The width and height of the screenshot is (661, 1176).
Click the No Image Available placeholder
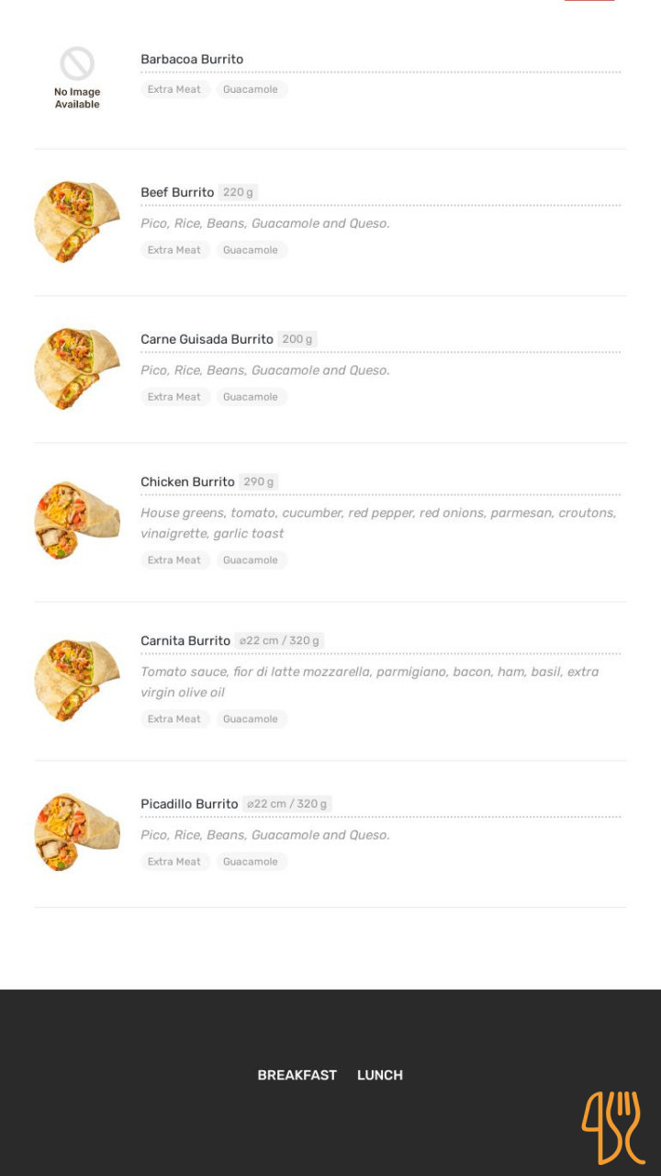(x=77, y=78)
